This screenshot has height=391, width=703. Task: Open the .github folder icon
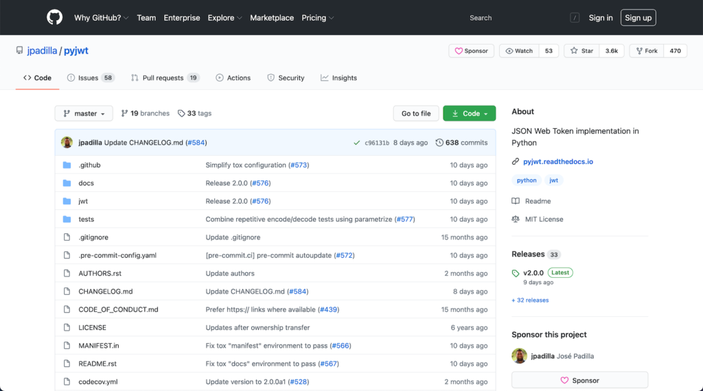coord(67,165)
